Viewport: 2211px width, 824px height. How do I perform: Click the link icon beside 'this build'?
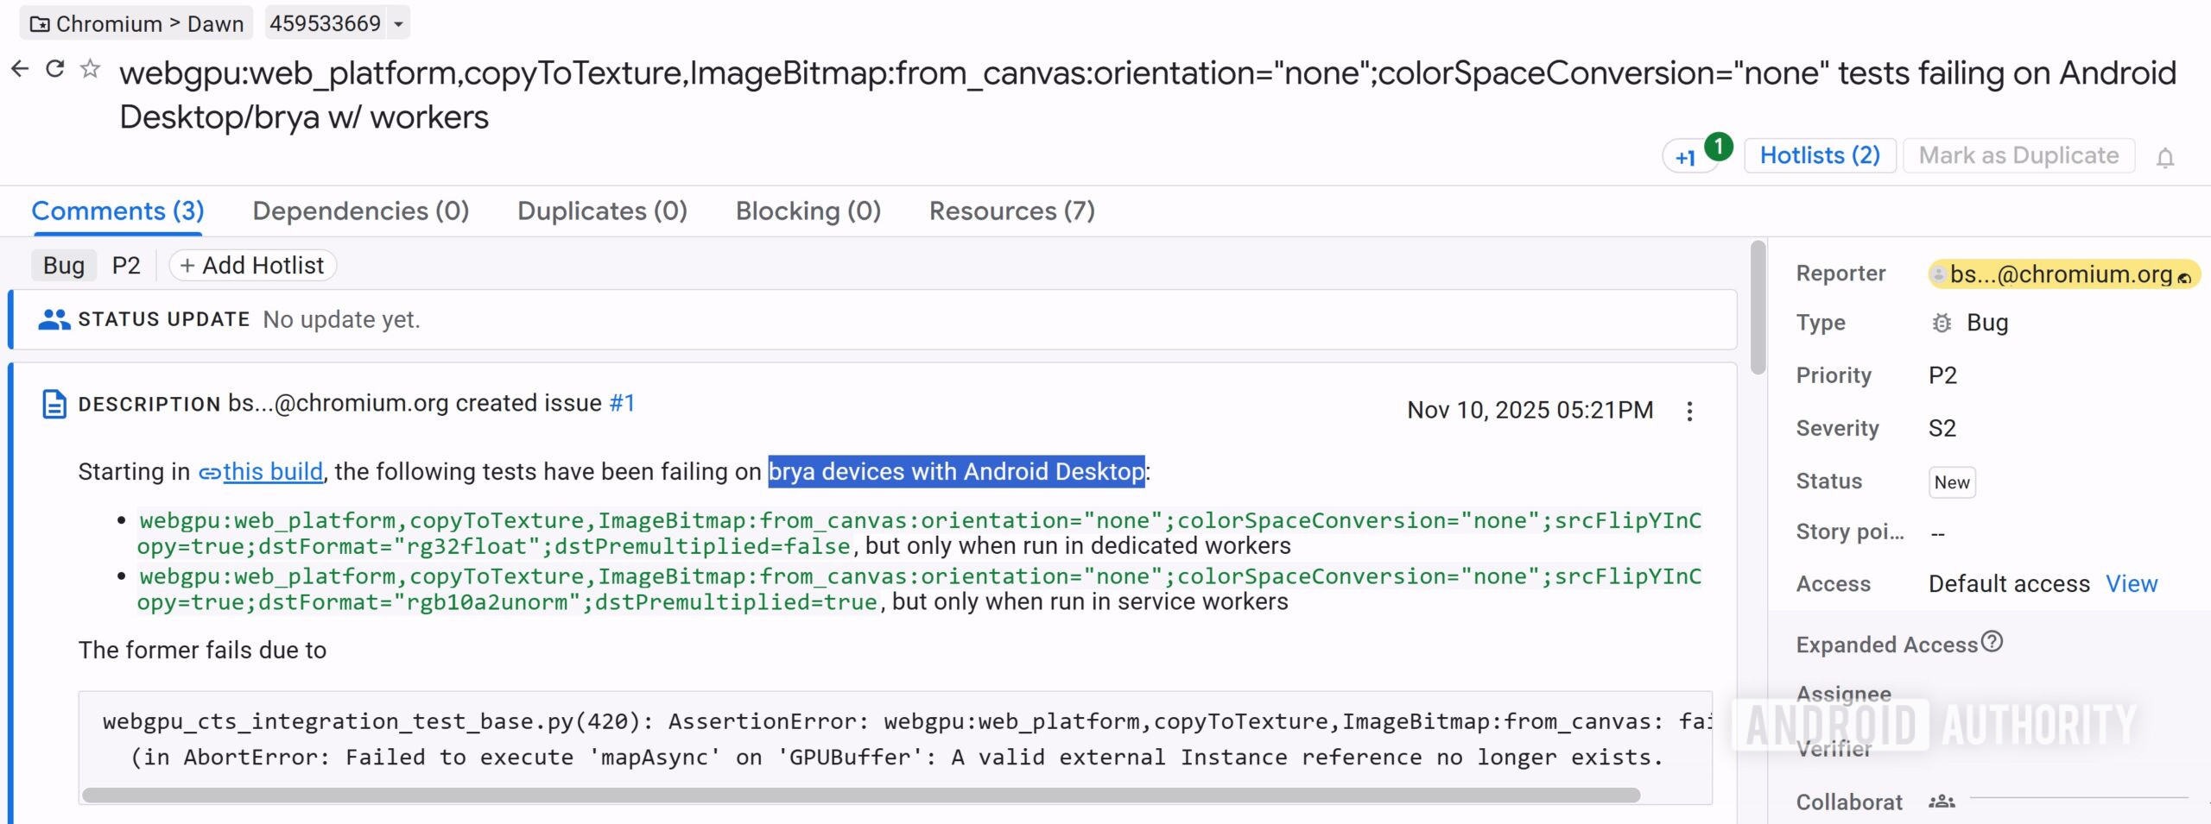click(210, 473)
